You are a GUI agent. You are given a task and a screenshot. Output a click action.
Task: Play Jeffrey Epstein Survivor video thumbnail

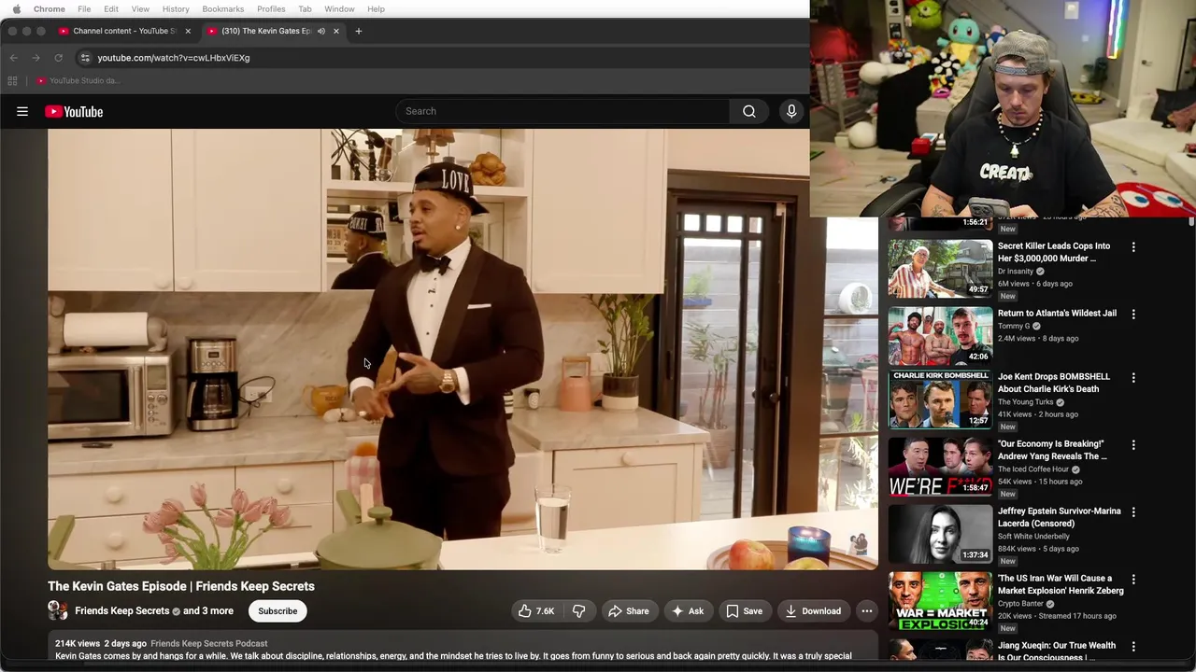pyautogui.click(x=940, y=534)
